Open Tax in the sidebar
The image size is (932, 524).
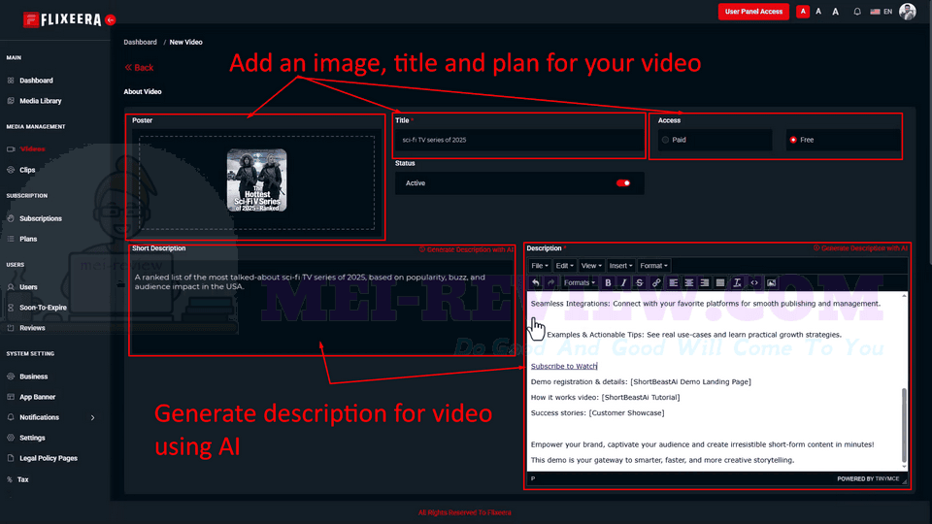22,479
